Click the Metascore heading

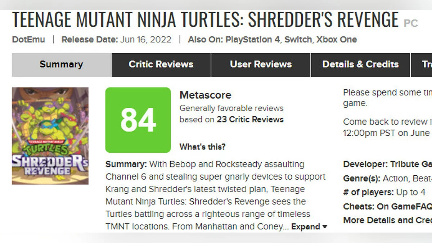tap(205, 95)
